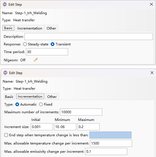Choose the Automatic incrementation type
This screenshot has height=157, width=156.
17,104
